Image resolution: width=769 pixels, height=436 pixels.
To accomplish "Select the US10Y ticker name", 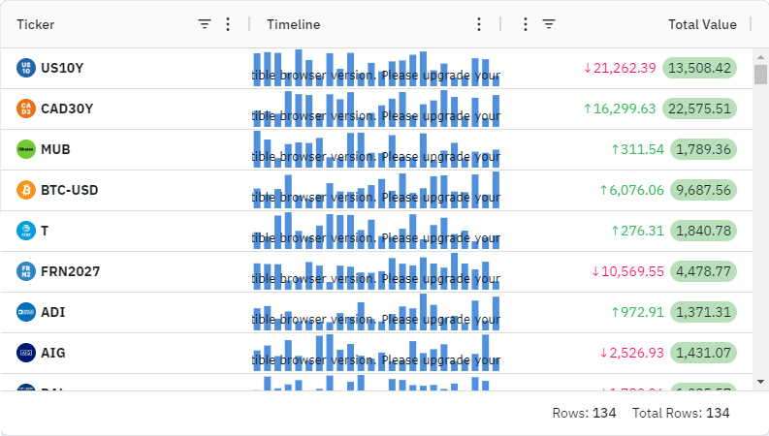I will 62,68.
